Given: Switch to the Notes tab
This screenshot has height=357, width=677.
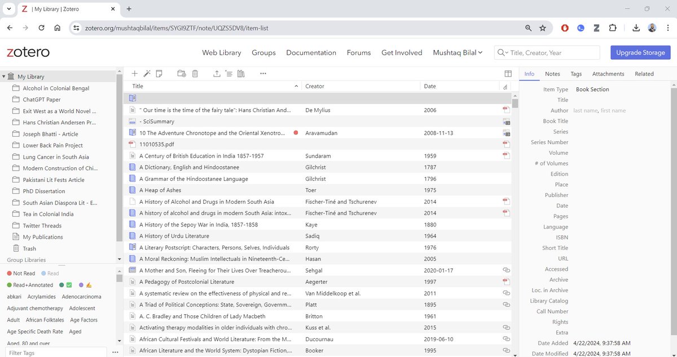Looking at the screenshot, I should [552, 74].
